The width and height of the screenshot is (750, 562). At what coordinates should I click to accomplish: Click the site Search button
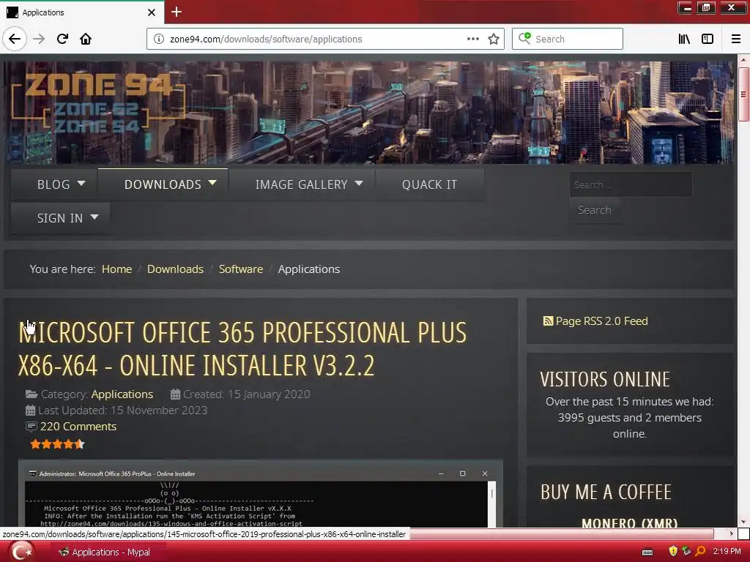pyautogui.click(x=595, y=210)
